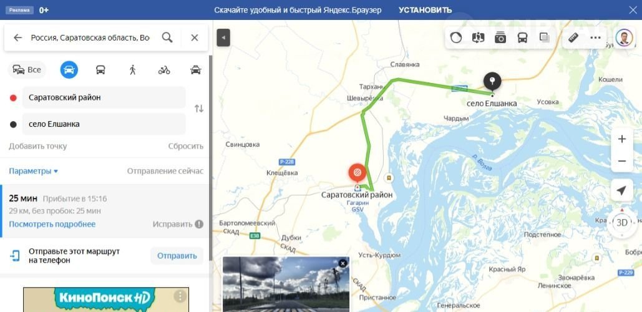Image resolution: width=642 pixels, height=312 pixels.
Task: Open the ruler distance measuring tool
Action: tap(573, 37)
